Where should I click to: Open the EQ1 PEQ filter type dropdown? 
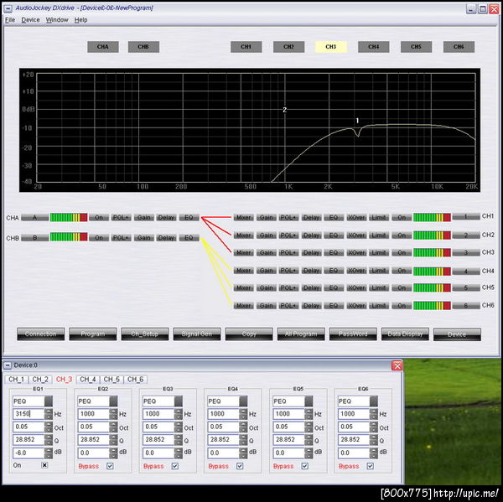[49, 401]
